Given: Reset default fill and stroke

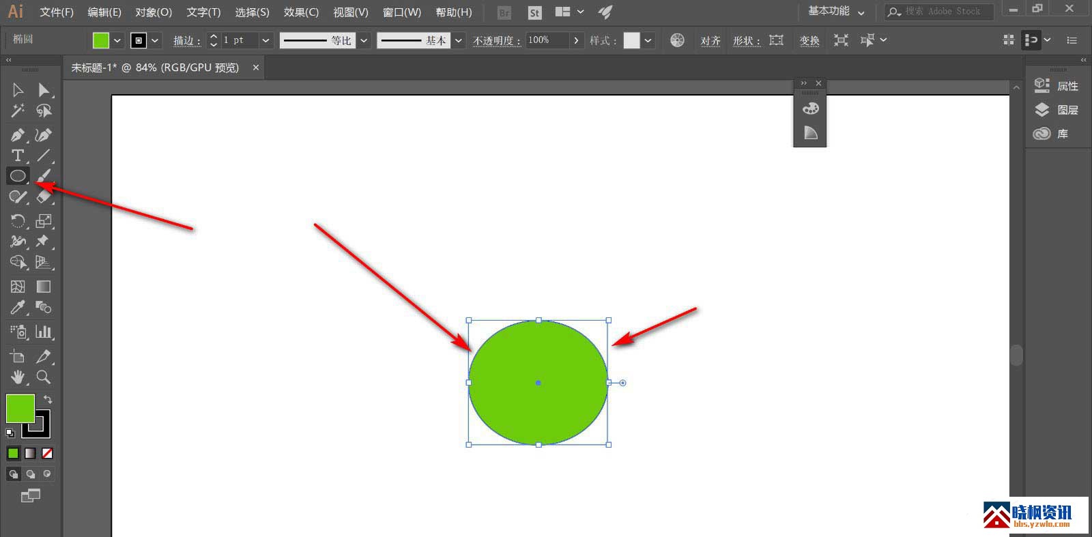Looking at the screenshot, I should click(10, 433).
